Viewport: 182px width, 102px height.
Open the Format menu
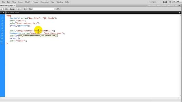pos(35,2)
